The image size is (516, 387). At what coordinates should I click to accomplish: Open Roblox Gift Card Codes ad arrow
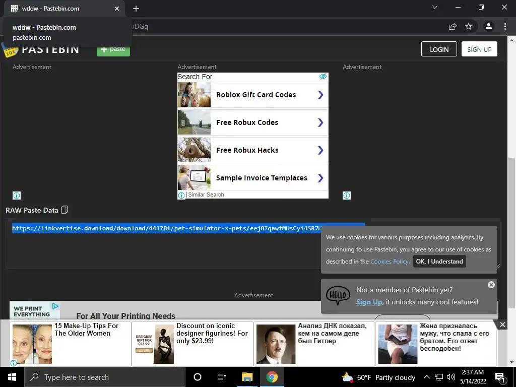(320, 95)
